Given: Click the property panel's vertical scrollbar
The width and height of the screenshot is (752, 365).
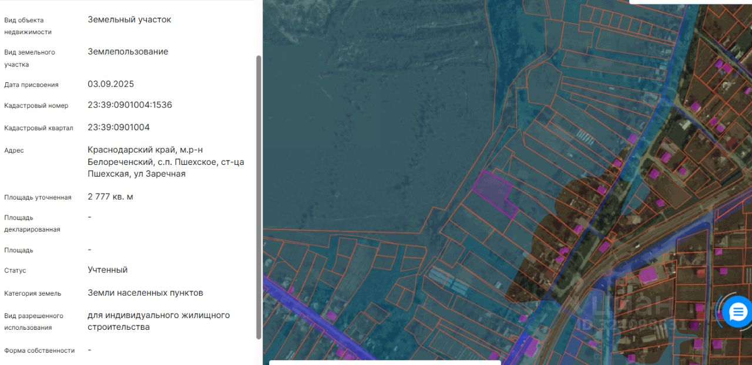Looking at the screenshot, I should click(x=259, y=197).
